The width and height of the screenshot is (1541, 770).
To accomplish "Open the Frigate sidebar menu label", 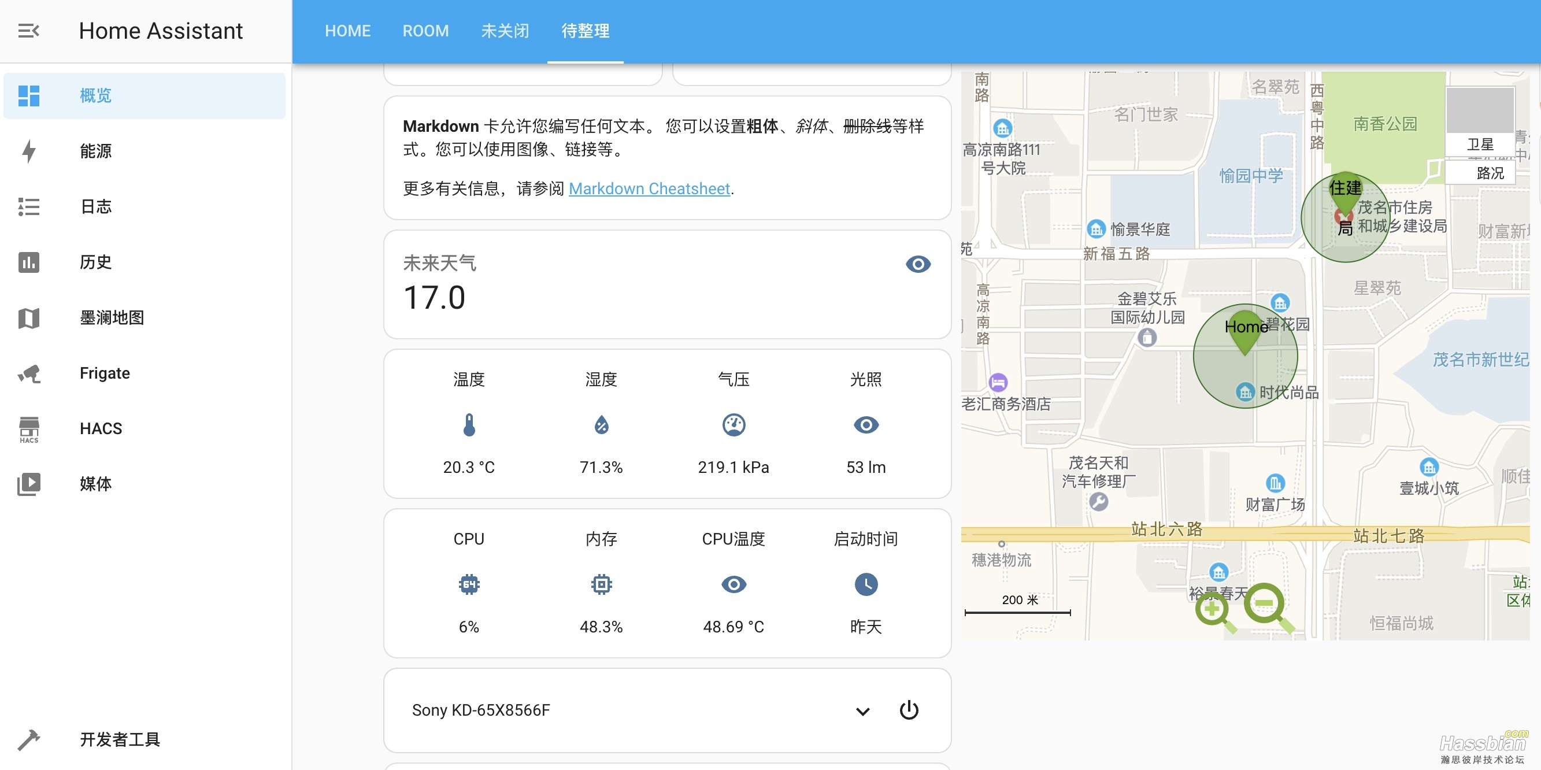I will pos(105,373).
